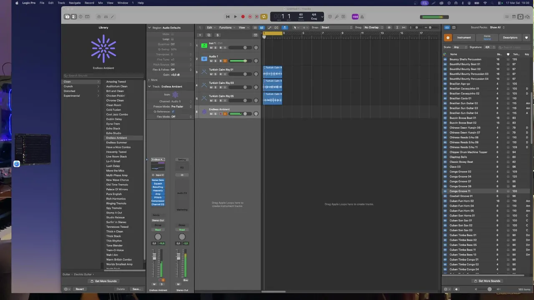534x300 pixels.
Task: Open List Editors icon at top right
Action: pyautogui.click(x=507, y=17)
